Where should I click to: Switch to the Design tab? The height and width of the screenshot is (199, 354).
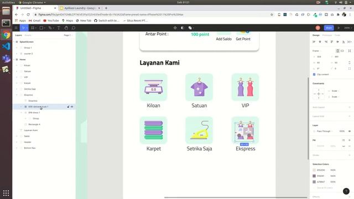[x=316, y=35]
